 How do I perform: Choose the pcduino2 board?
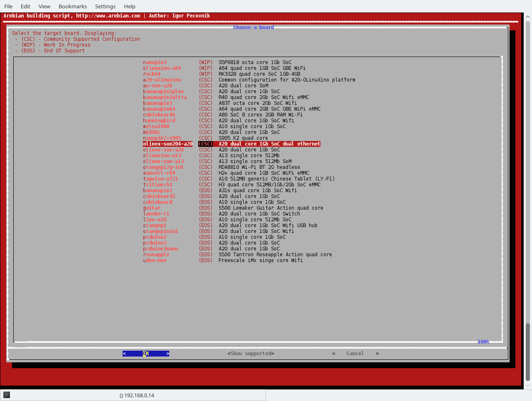pos(214,237)
